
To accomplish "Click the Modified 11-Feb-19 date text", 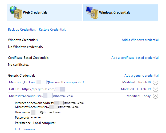I will coord(136,89).
